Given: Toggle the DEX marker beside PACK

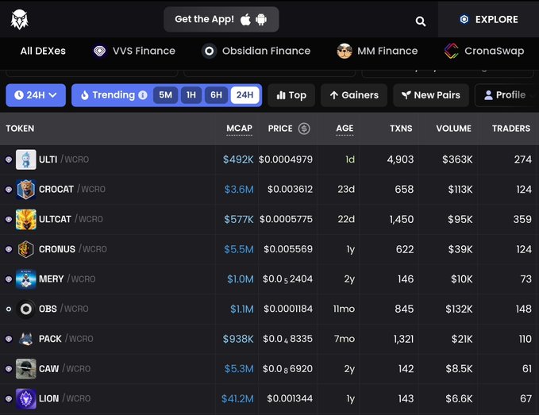Looking at the screenshot, I should pyautogui.click(x=9, y=339).
